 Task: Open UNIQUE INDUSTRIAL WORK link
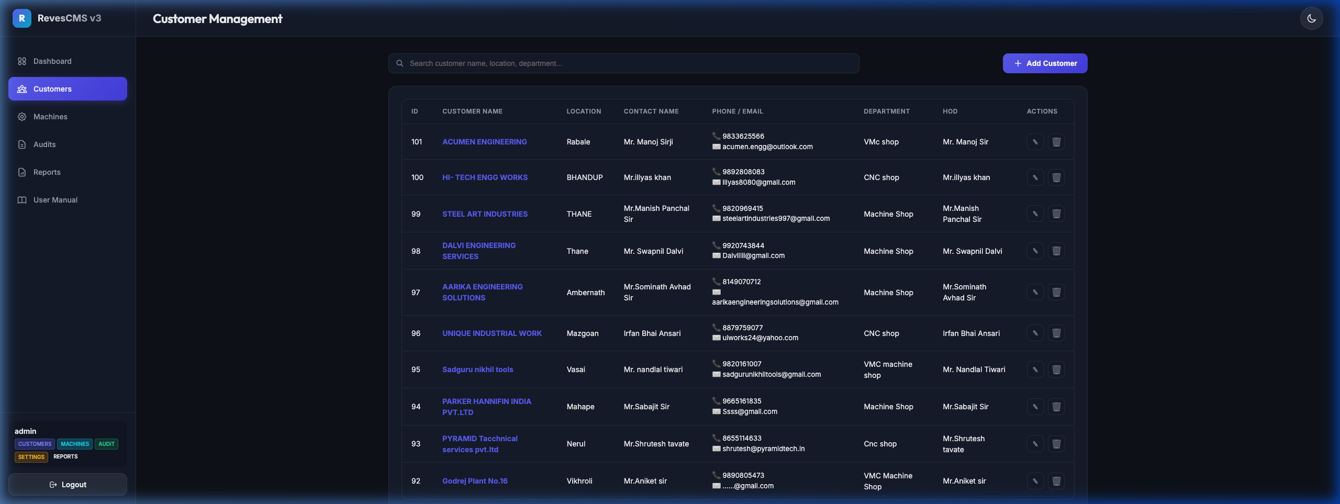(492, 333)
